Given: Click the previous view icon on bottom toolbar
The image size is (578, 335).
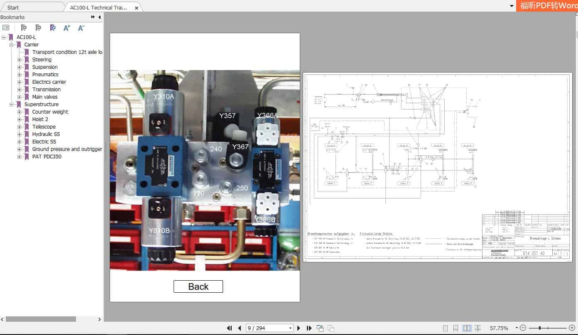Looking at the screenshot, I should point(320,328).
